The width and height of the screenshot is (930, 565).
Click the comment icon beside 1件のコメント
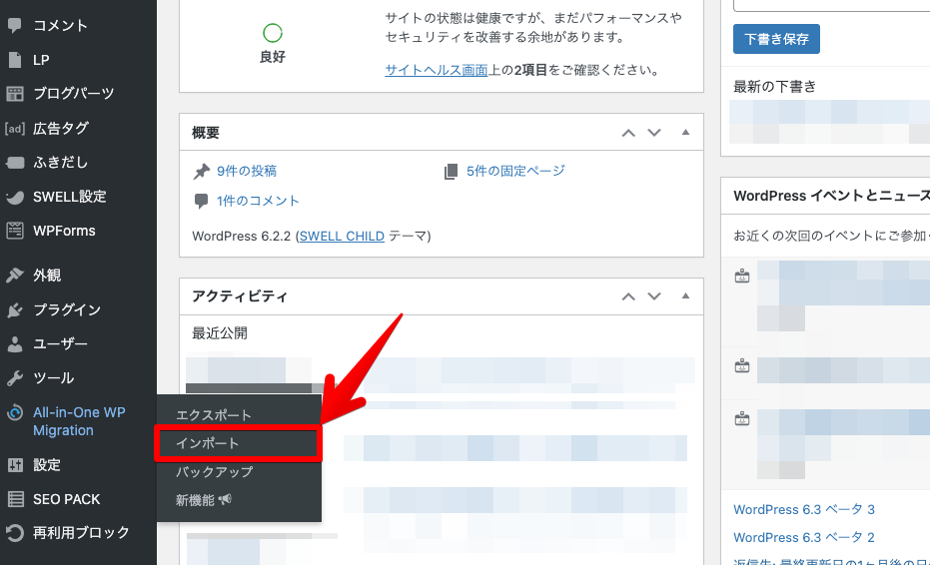tap(201, 201)
